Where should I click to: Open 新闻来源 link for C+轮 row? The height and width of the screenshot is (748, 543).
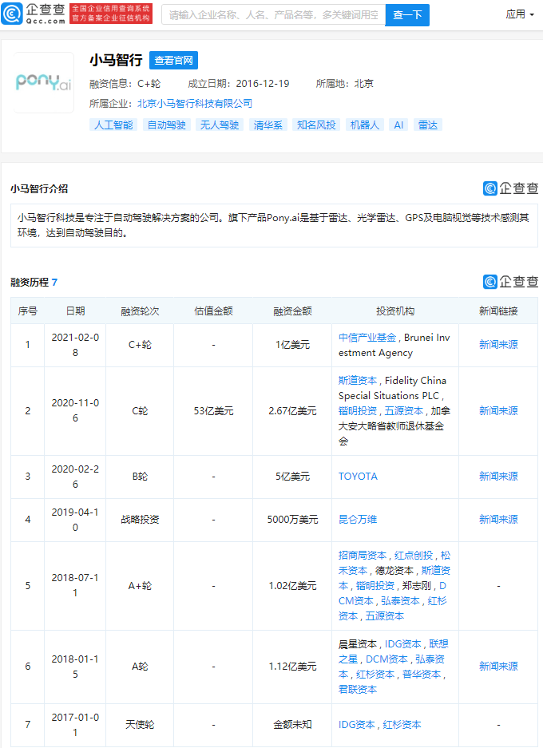point(498,344)
